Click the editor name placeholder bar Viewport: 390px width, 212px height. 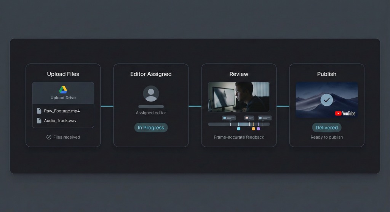click(x=151, y=106)
